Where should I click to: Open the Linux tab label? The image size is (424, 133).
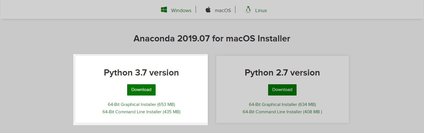[261, 10]
